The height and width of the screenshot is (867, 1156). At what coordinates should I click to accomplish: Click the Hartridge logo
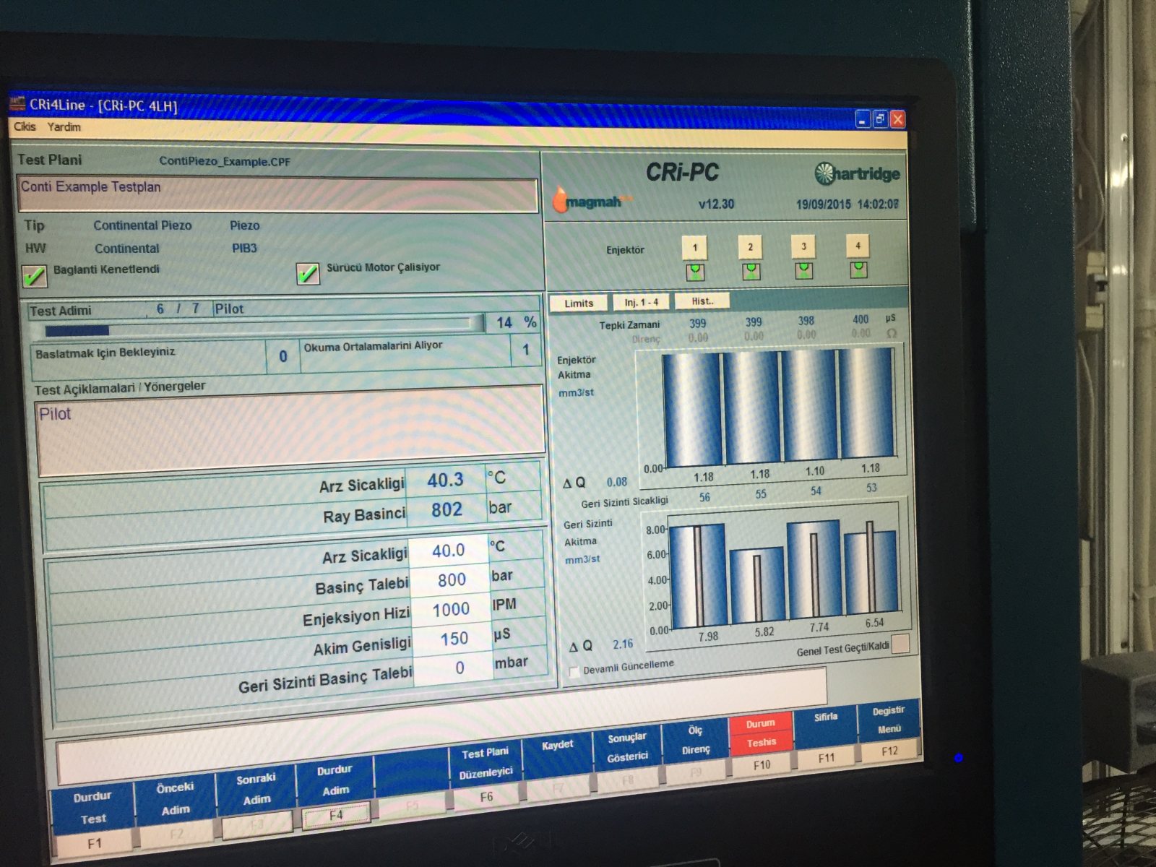(x=857, y=173)
